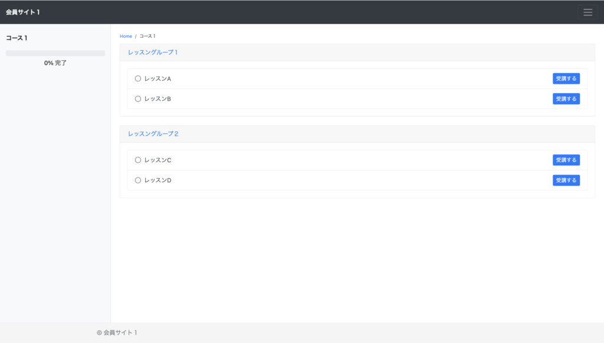Click the course progress bar in sidebar

click(x=55, y=53)
